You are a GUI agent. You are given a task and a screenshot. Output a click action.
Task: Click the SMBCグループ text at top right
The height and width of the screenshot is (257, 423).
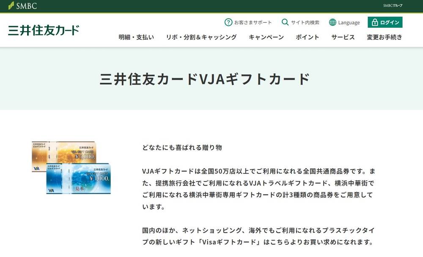click(x=393, y=5)
